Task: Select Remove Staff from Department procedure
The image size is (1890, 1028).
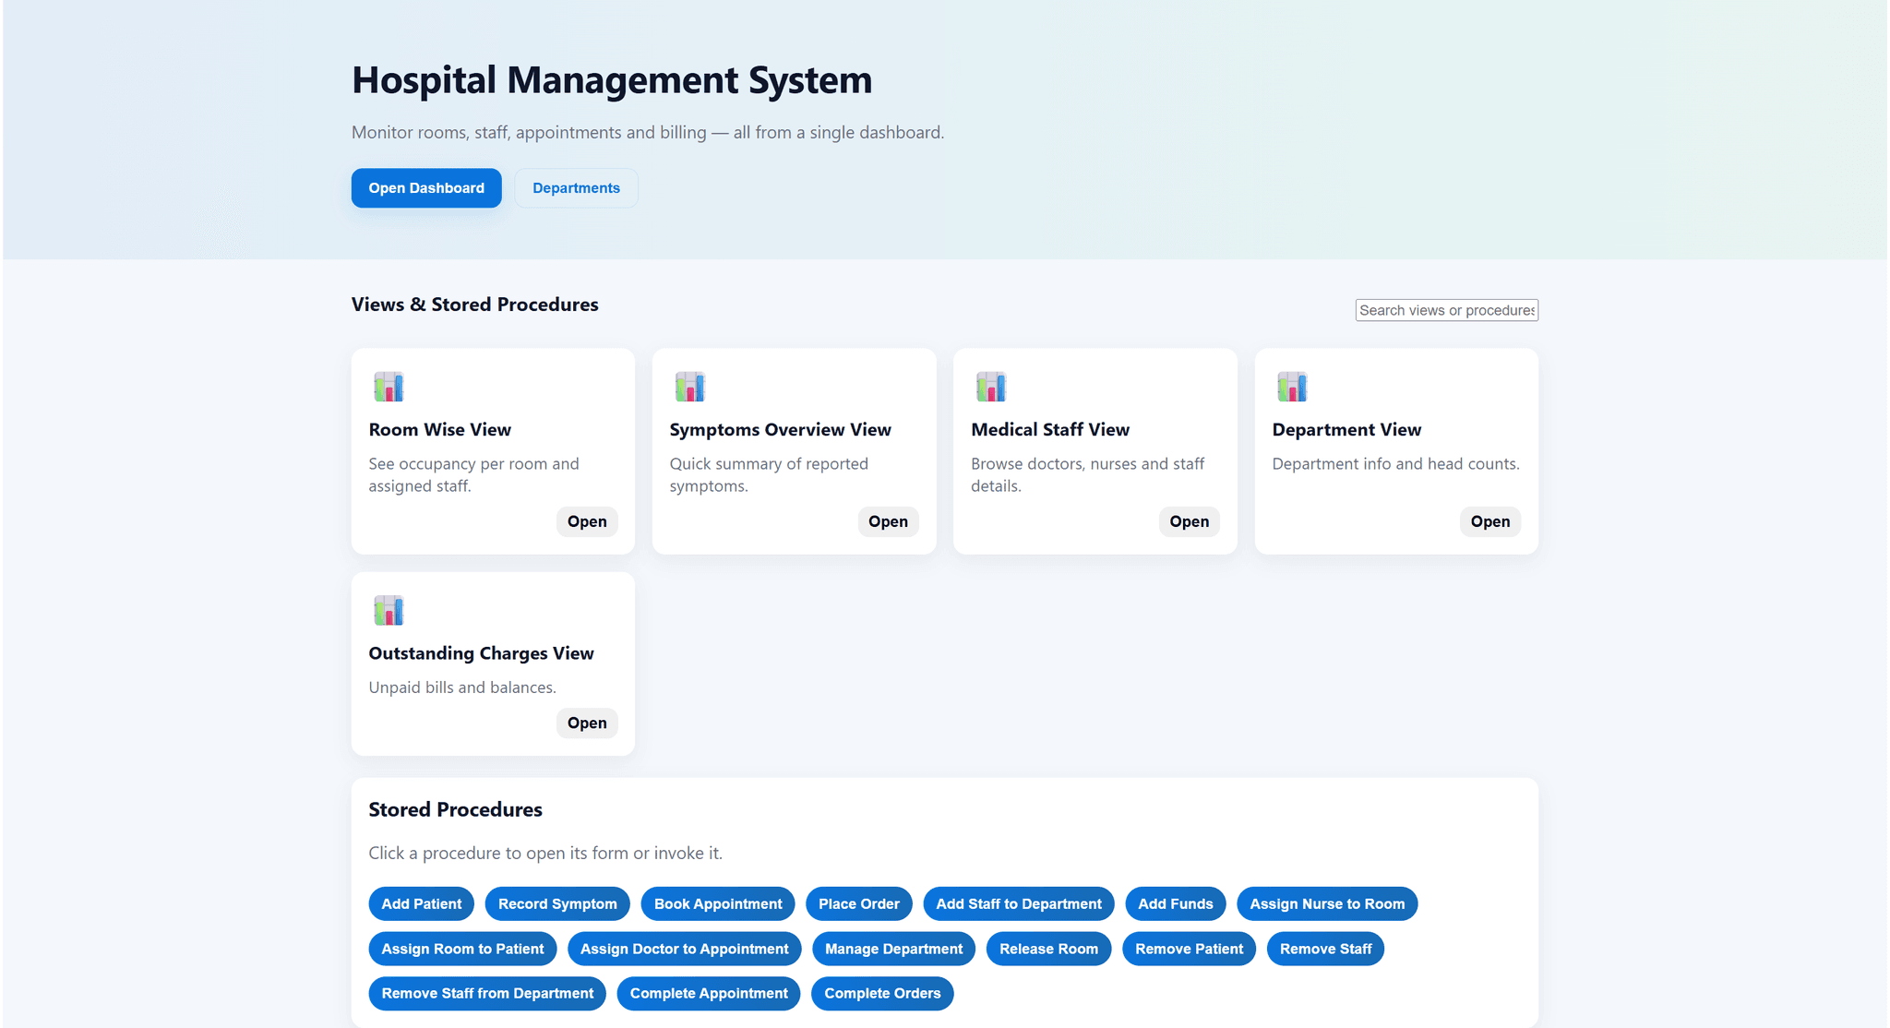Action: [487, 993]
